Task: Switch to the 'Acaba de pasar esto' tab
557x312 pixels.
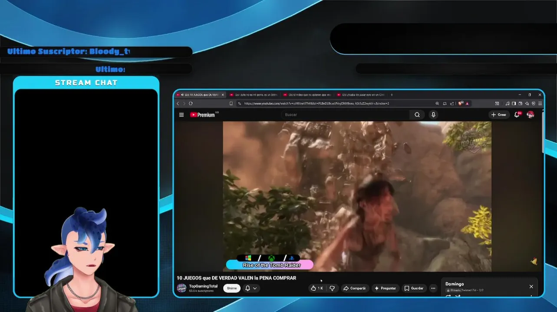Action: point(360,94)
